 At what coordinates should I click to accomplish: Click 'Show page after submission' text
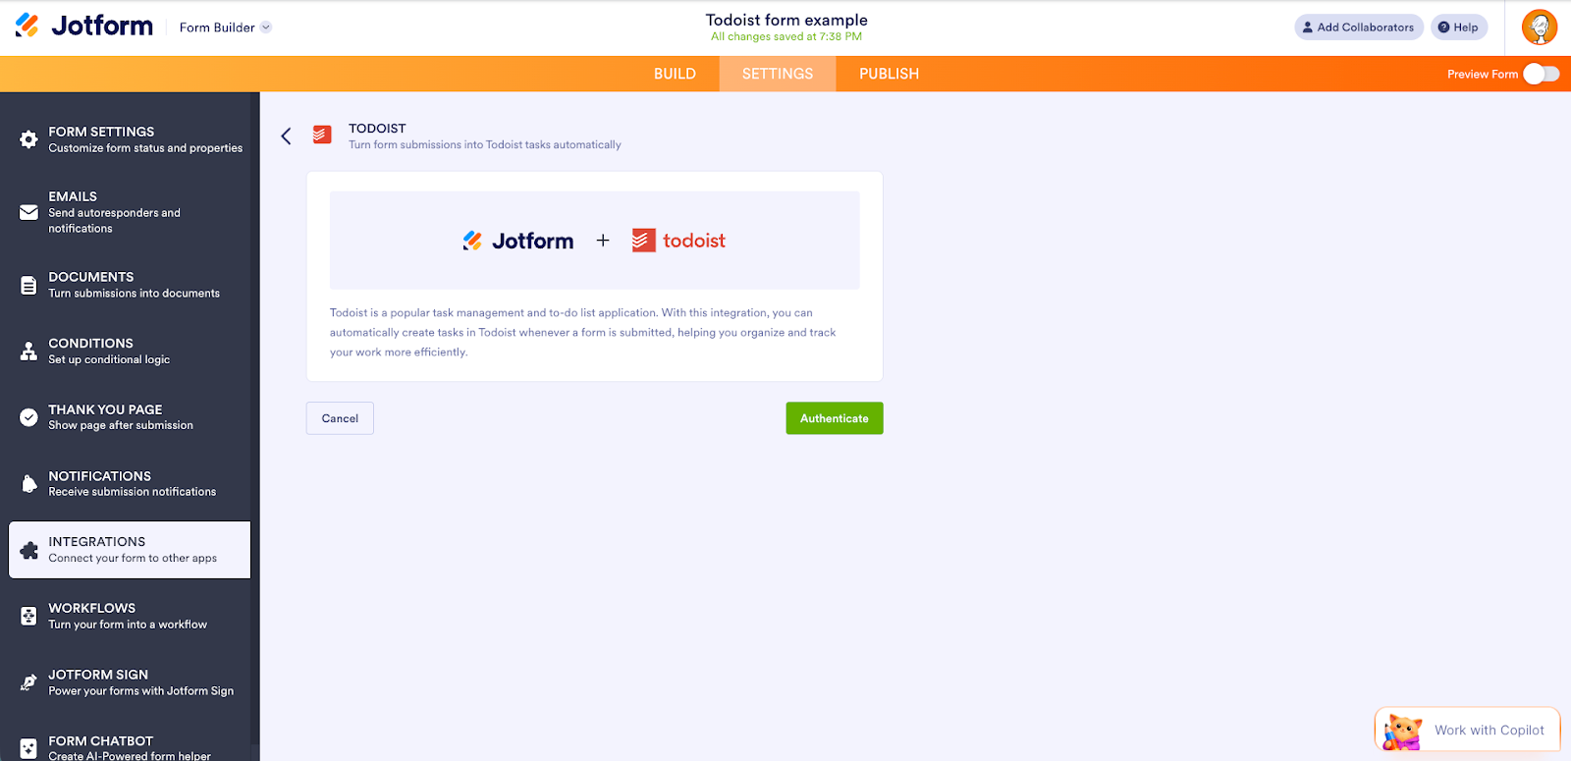click(x=121, y=425)
